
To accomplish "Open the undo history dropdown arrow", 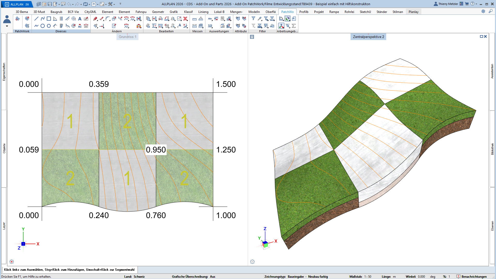I will [73, 4].
